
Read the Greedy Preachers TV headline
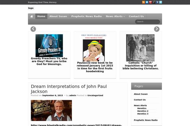pyautogui.click(x=49, y=61)
